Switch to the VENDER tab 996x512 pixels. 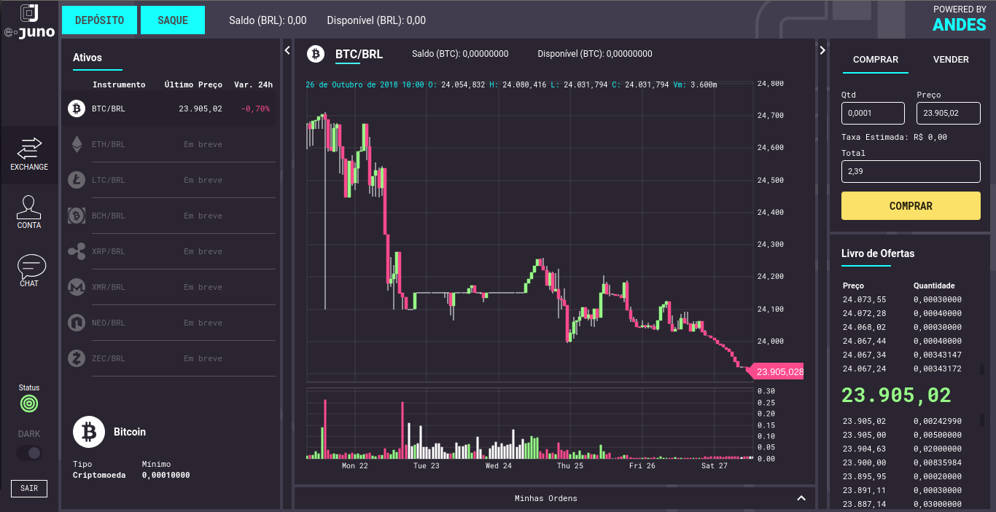(951, 60)
